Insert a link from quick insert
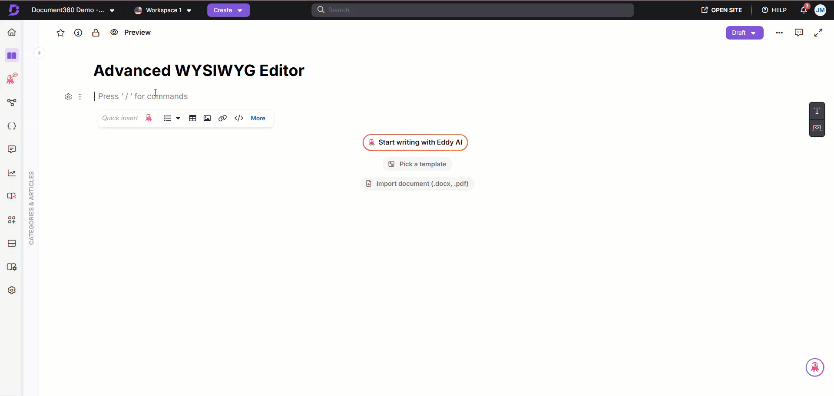This screenshot has height=396, width=834. click(x=222, y=118)
